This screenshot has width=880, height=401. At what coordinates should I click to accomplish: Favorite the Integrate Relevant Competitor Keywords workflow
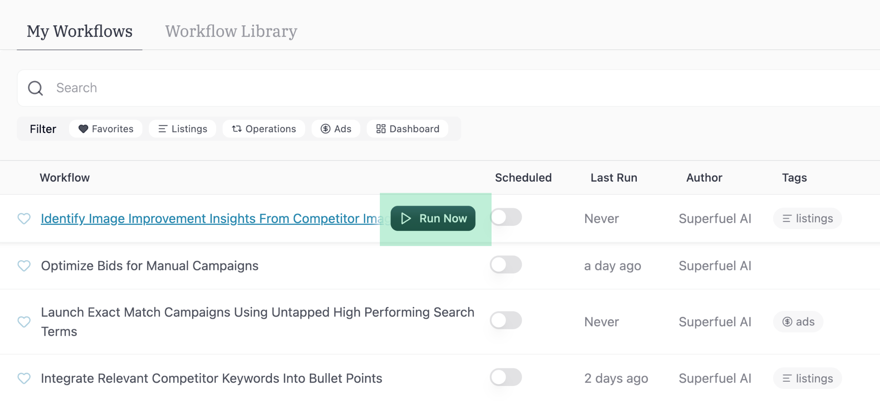(x=24, y=378)
